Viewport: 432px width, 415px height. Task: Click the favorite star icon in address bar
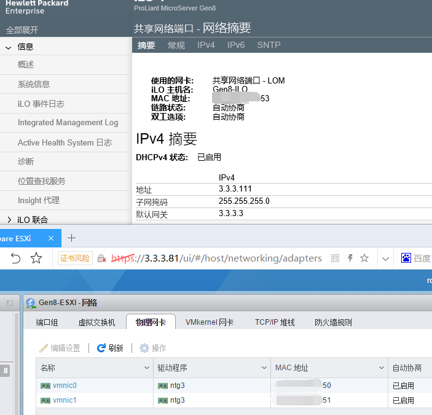pos(364,258)
